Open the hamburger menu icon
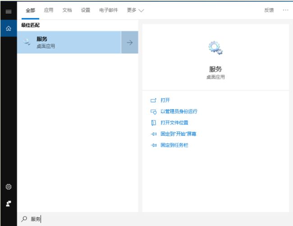The height and width of the screenshot is (226, 293). click(x=9, y=12)
